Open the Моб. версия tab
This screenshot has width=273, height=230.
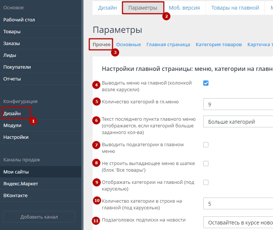[x=184, y=8]
